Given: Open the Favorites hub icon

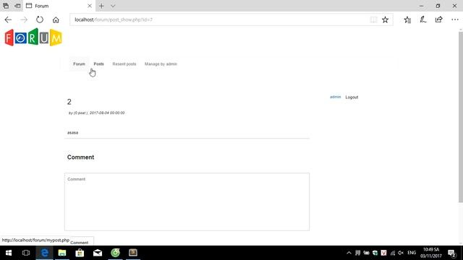Looking at the screenshot, I should (x=407, y=19).
